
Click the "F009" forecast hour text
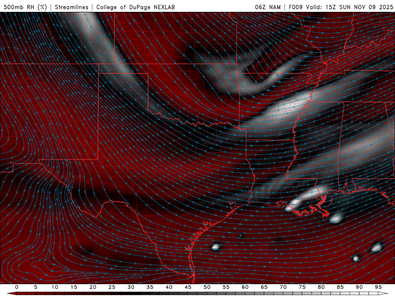click(x=295, y=7)
